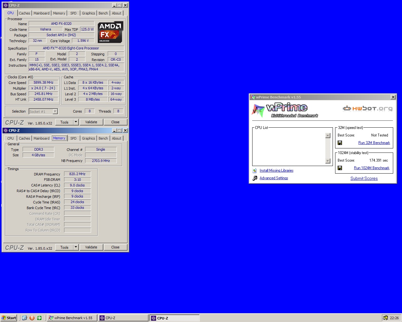The image size is (402, 322).
Task: Click Best Score 174.391 sec value
Action: point(378,160)
